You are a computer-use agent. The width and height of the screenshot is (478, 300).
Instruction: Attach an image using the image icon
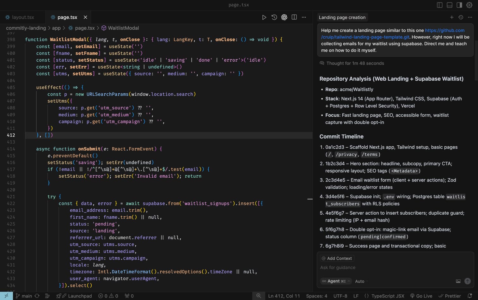(458, 281)
